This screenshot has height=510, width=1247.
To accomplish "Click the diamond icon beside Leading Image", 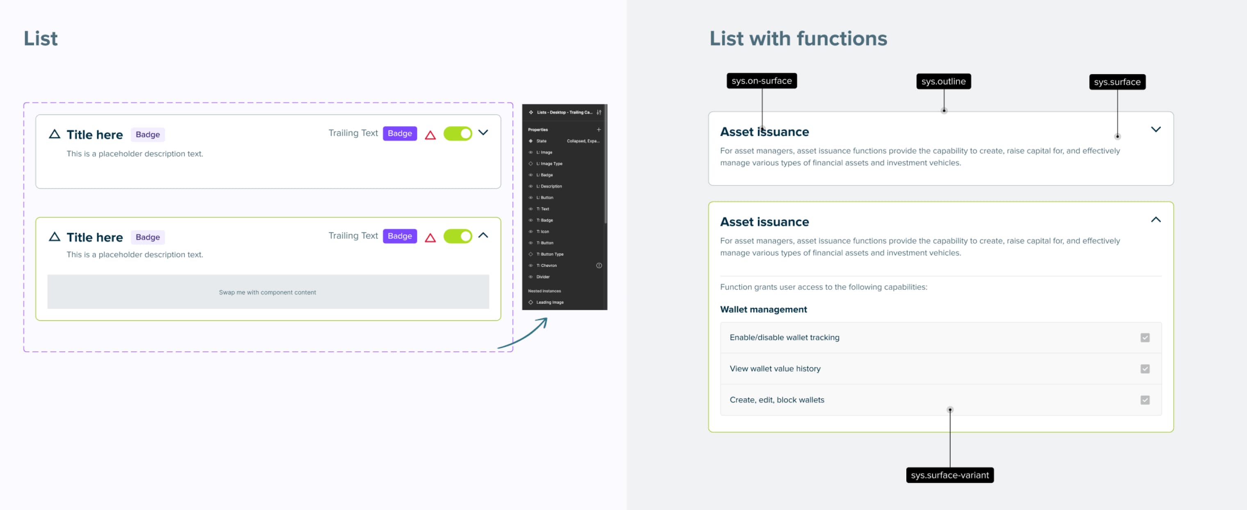I will (x=531, y=302).
